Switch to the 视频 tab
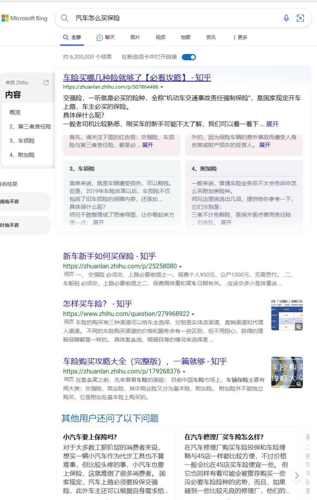Viewport: 317px width, 500px height. [160, 37]
